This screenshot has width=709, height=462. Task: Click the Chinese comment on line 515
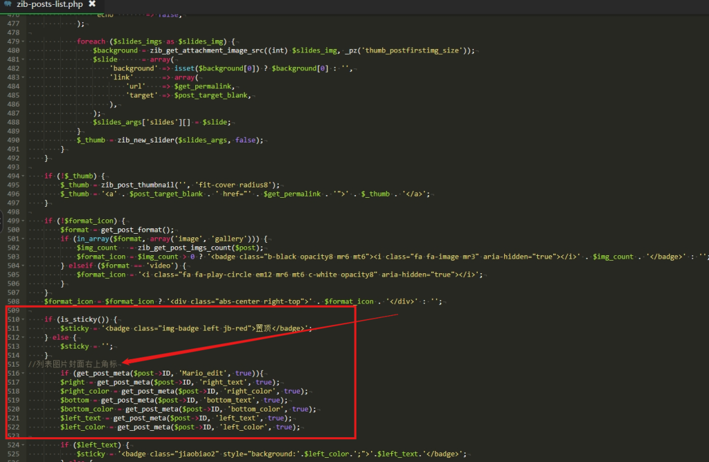click(x=72, y=364)
